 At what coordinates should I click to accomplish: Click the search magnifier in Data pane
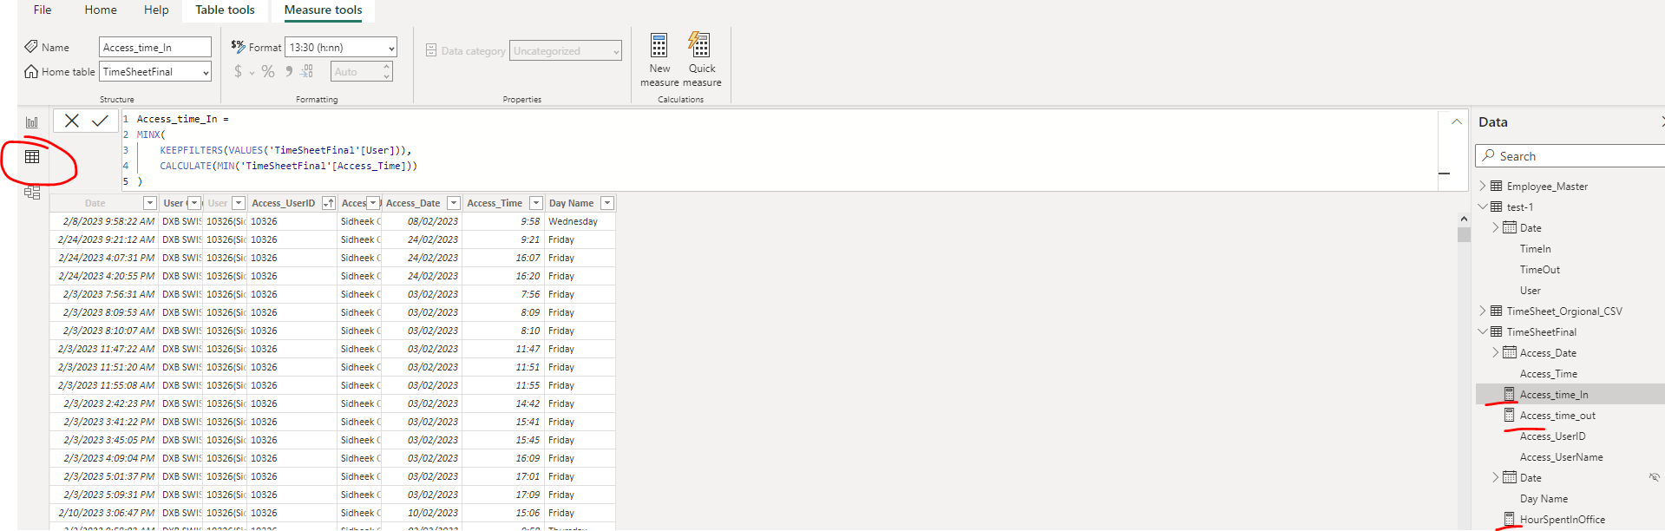1489,156
